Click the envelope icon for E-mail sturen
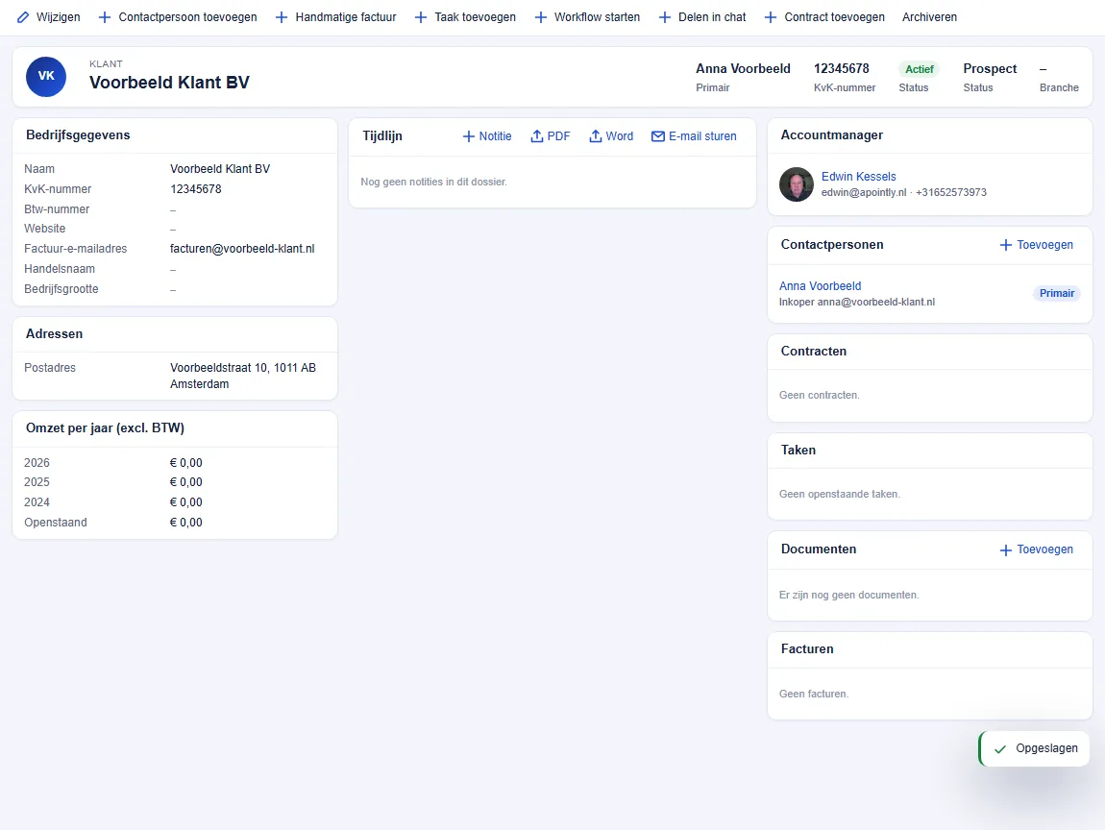Image resolution: width=1105 pixels, height=830 pixels. [x=658, y=136]
